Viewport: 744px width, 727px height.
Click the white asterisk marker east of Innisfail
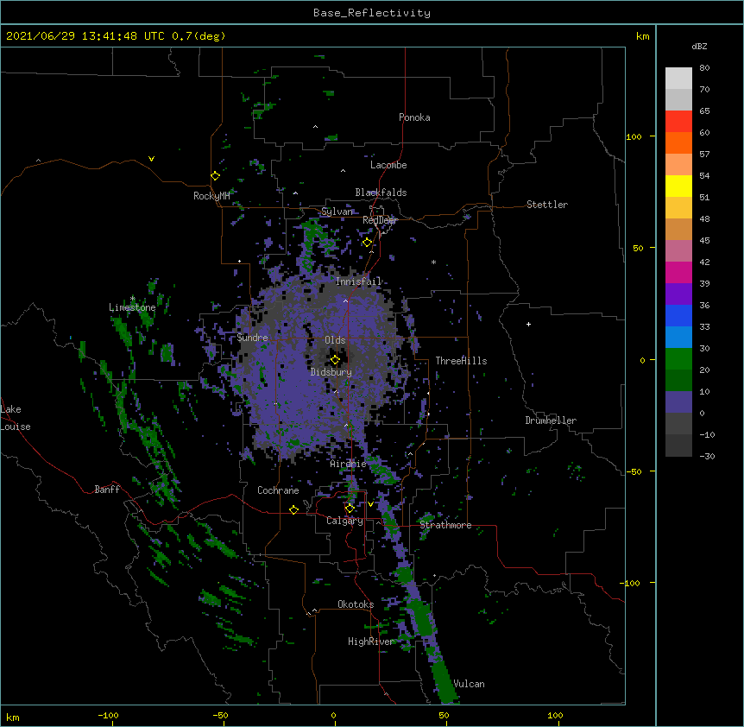(x=433, y=262)
